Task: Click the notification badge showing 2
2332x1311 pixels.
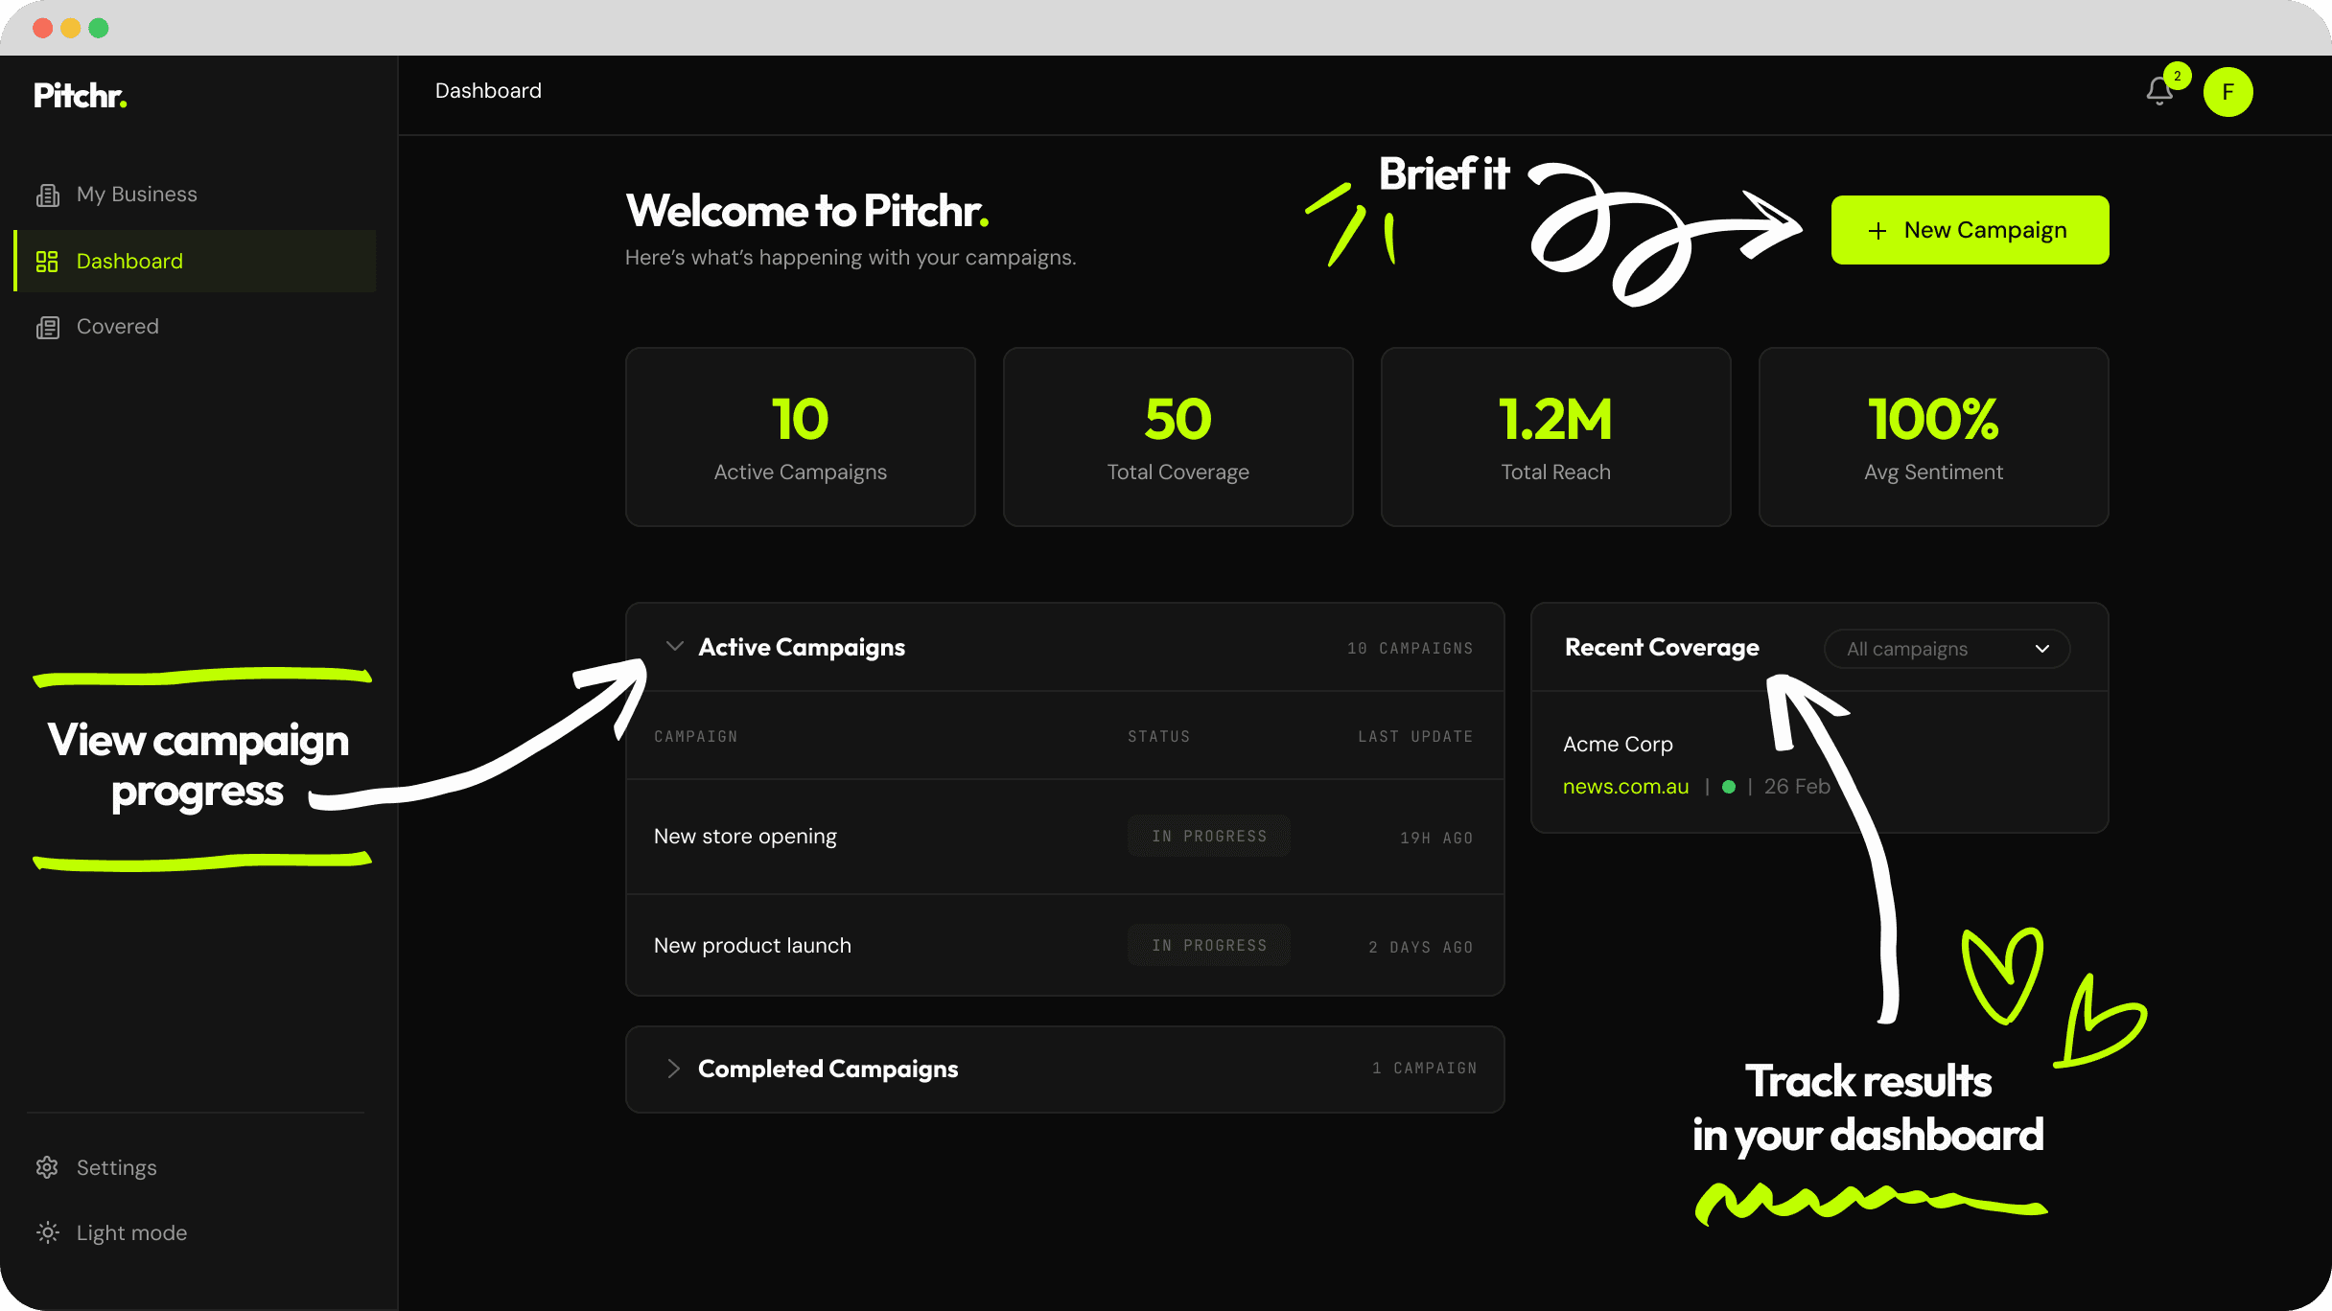Action: point(2178,76)
